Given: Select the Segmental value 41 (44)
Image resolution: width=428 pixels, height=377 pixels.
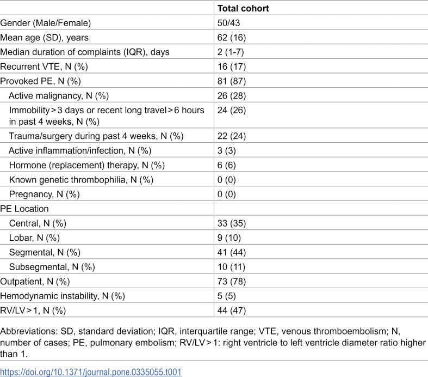Looking at the screenshot, I should pyautogui.click(x=232, y=252).
